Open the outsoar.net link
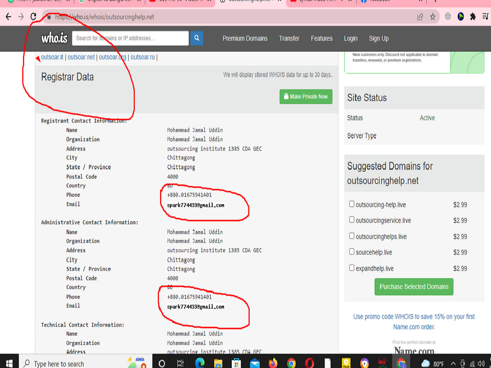The width and height of the screenshot is (491, 368). (x=81, y=57)
